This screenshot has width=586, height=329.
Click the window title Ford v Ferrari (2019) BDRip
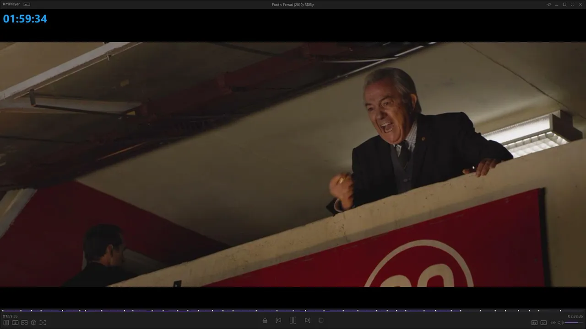point(293,5)
